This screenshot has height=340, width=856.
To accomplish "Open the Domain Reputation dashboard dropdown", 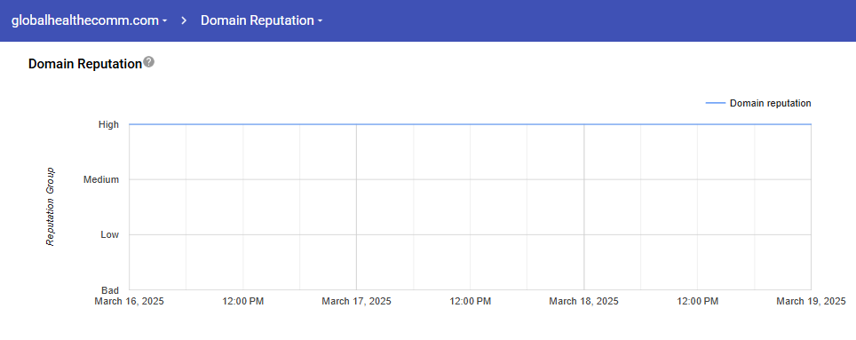I will click(261, 20).
